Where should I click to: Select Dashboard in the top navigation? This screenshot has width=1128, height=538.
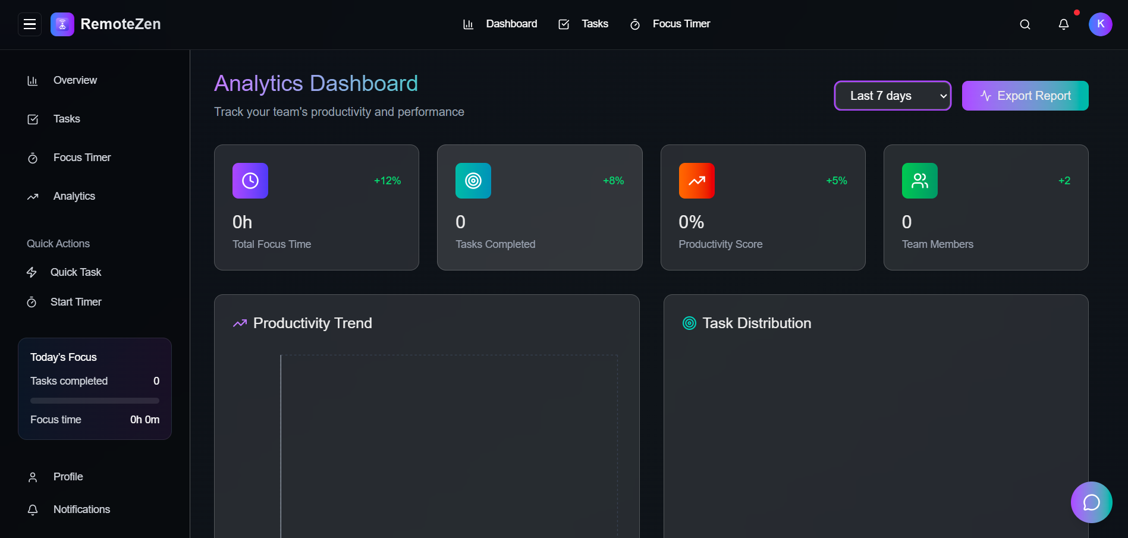[511, 24]
